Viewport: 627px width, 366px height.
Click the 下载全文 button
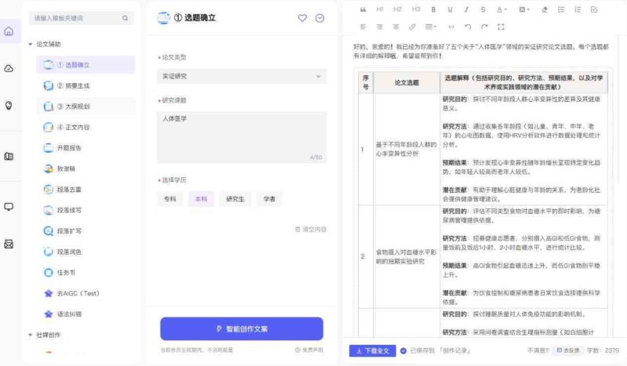pos(372,351)
